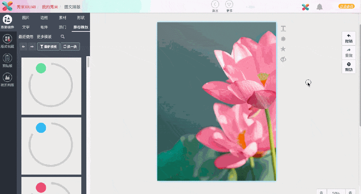The image size is (361, 194).
Task: Click the 图文排版 breadcrumb
Action: click(x=72, y=7)
